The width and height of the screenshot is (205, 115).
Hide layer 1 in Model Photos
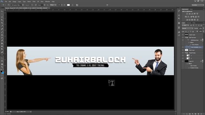(183, 56)
